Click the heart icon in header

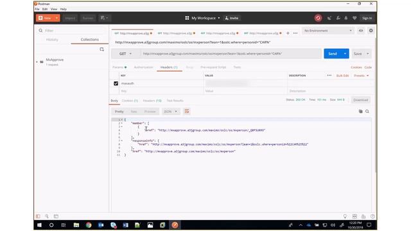click(354, 18)
